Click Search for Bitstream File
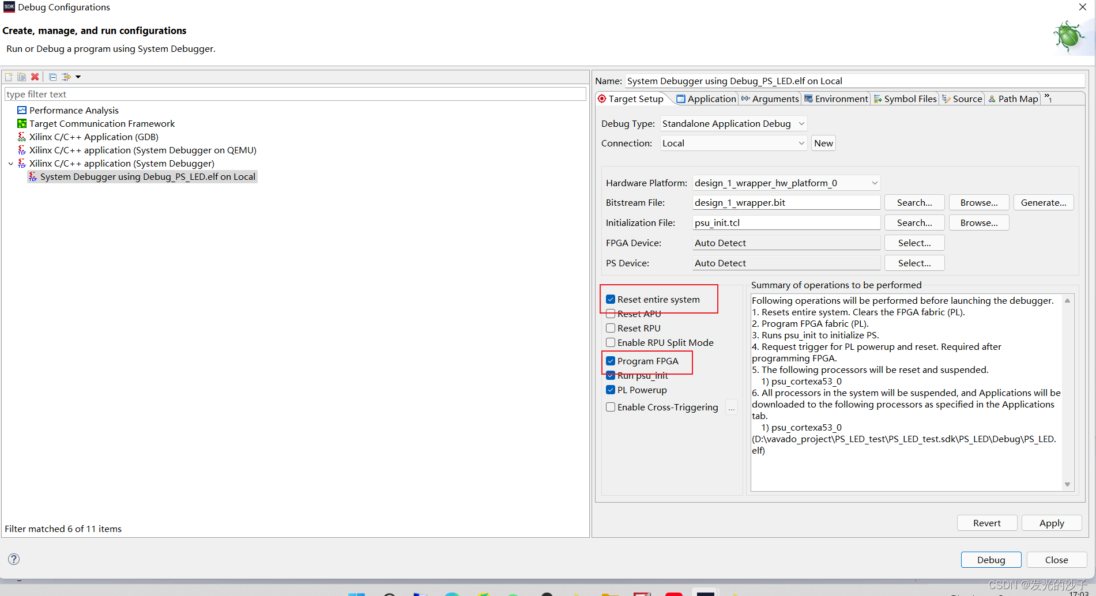This screenshot has width=1096, height=596. click(x=914, y=202)
